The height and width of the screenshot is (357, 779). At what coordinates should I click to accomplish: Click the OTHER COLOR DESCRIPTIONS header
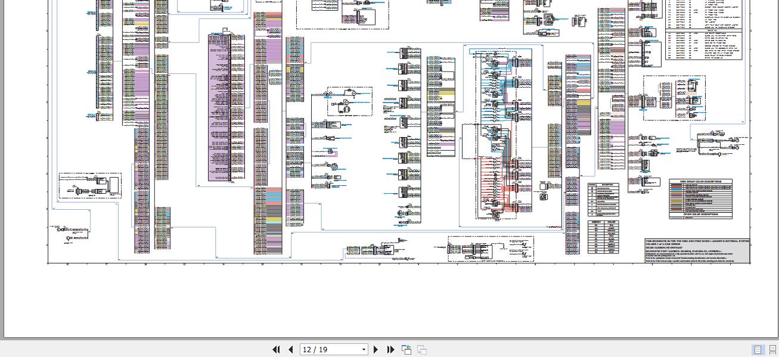(x=701, y=215)
